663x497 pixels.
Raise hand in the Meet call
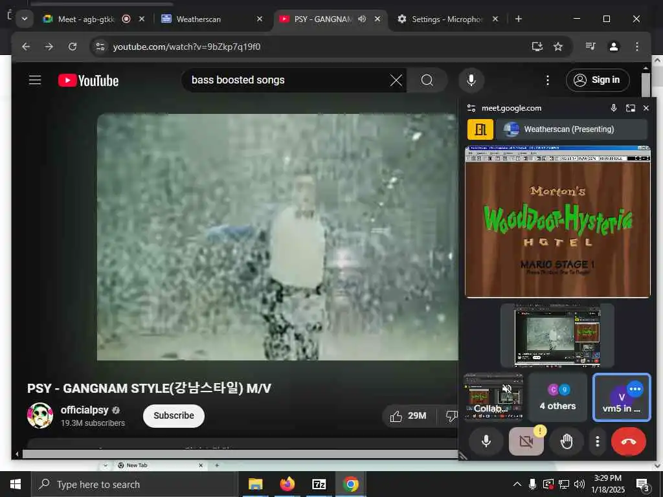pyautogui.click(x=566, y=441)
